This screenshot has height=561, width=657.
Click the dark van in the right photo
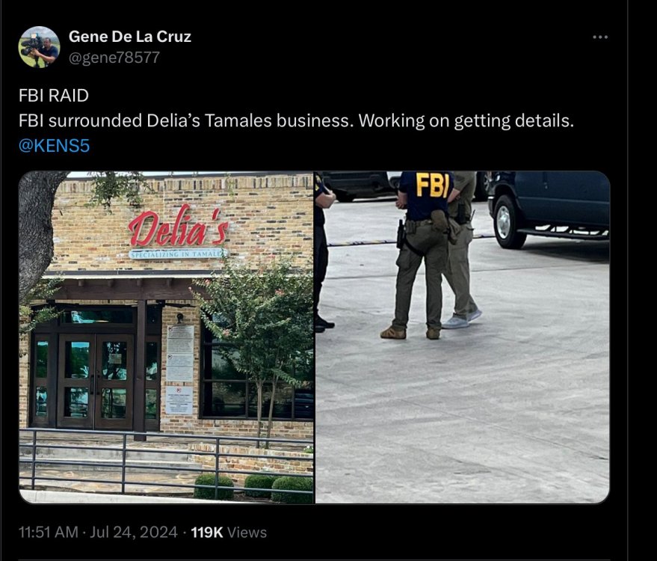coord(549,208)
